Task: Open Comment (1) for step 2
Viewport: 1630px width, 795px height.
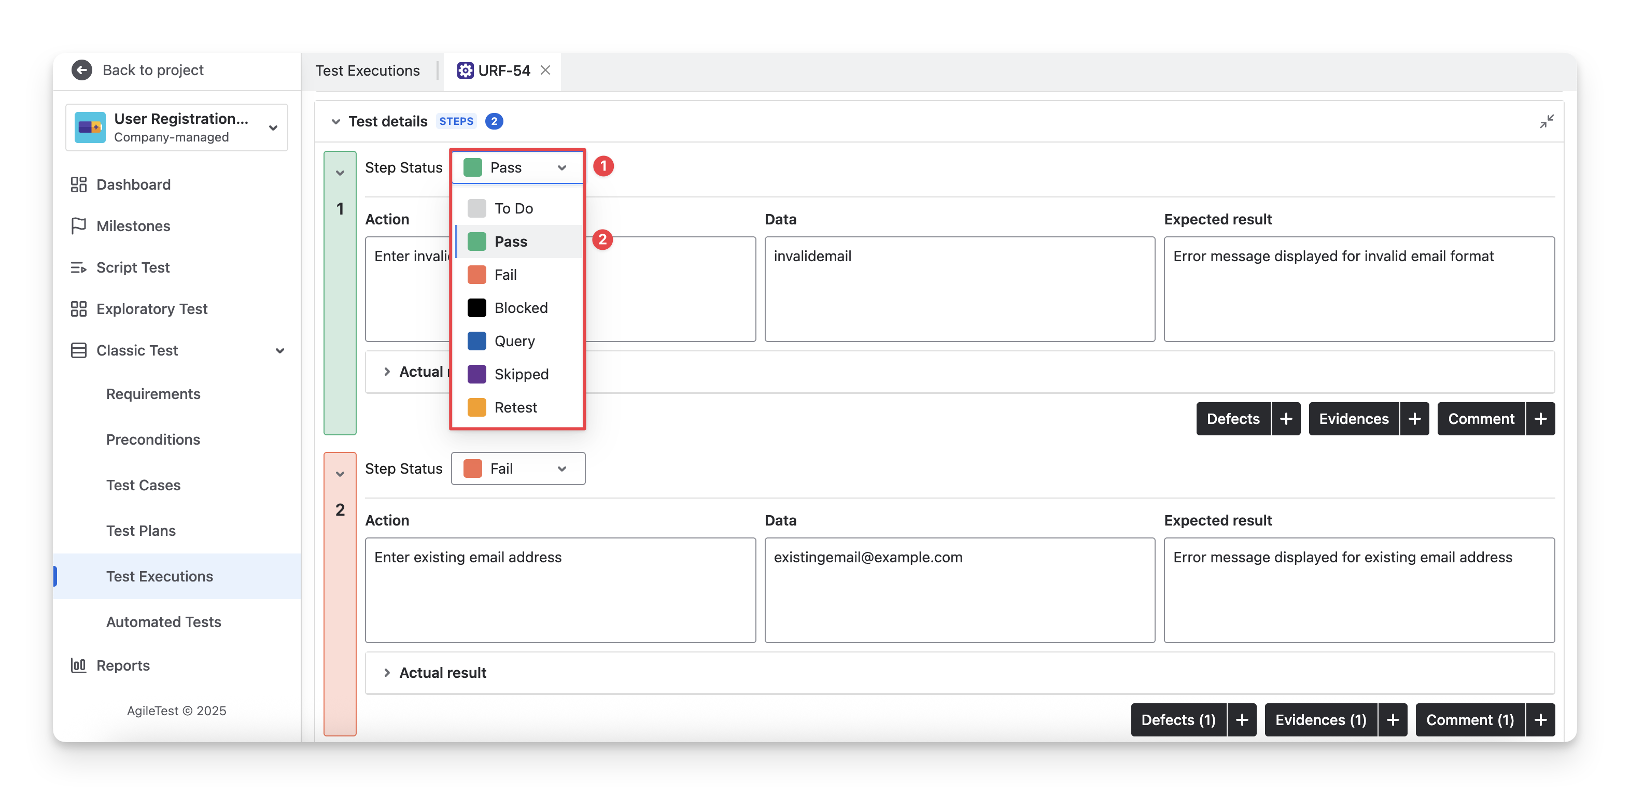Action: [1469, 720]
